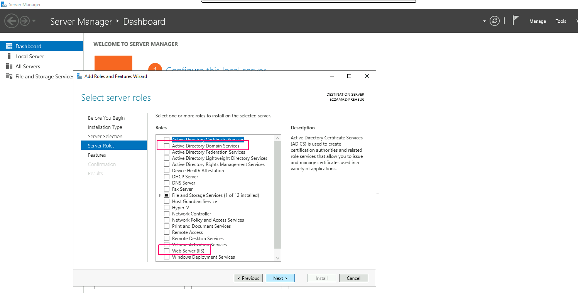Click the Dashboard grid icon in the sidebar
The height and width of the screenshot is (293, 578).
coord(9,46)
